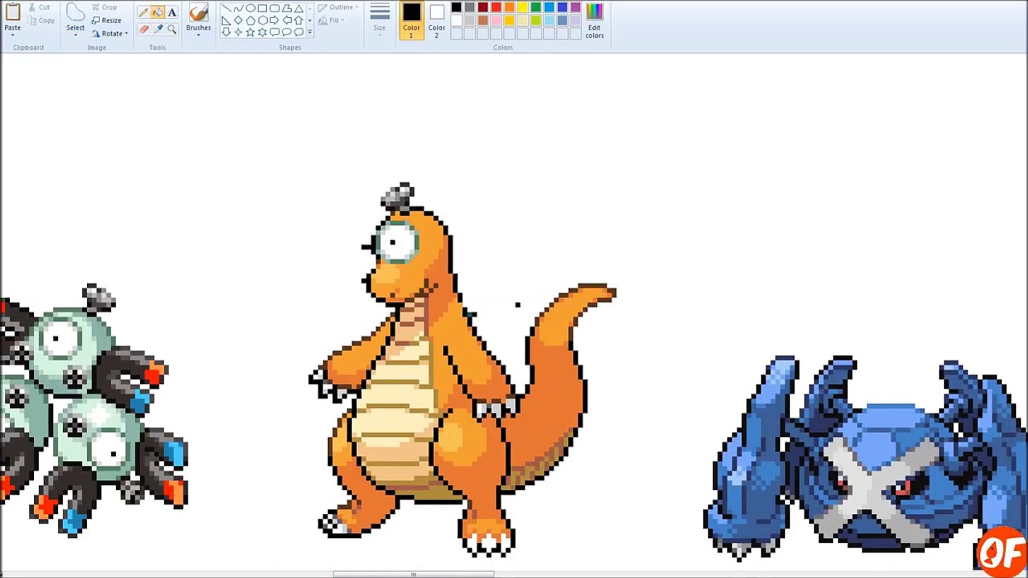Expand the Shapes gallery more arrow
This screenshot has height=578, width=1028.
point(309,33)
